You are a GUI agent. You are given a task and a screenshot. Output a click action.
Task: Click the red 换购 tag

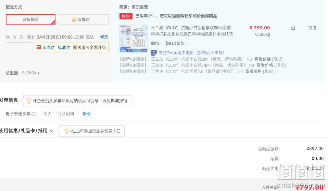[x=126, y=16]
